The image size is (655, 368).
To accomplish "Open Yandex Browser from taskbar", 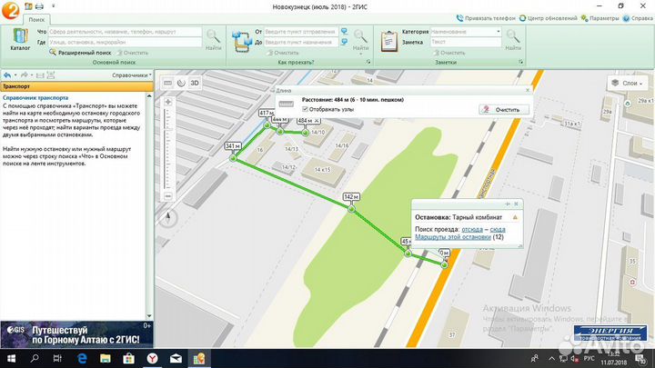I will [x=153, y=358].
